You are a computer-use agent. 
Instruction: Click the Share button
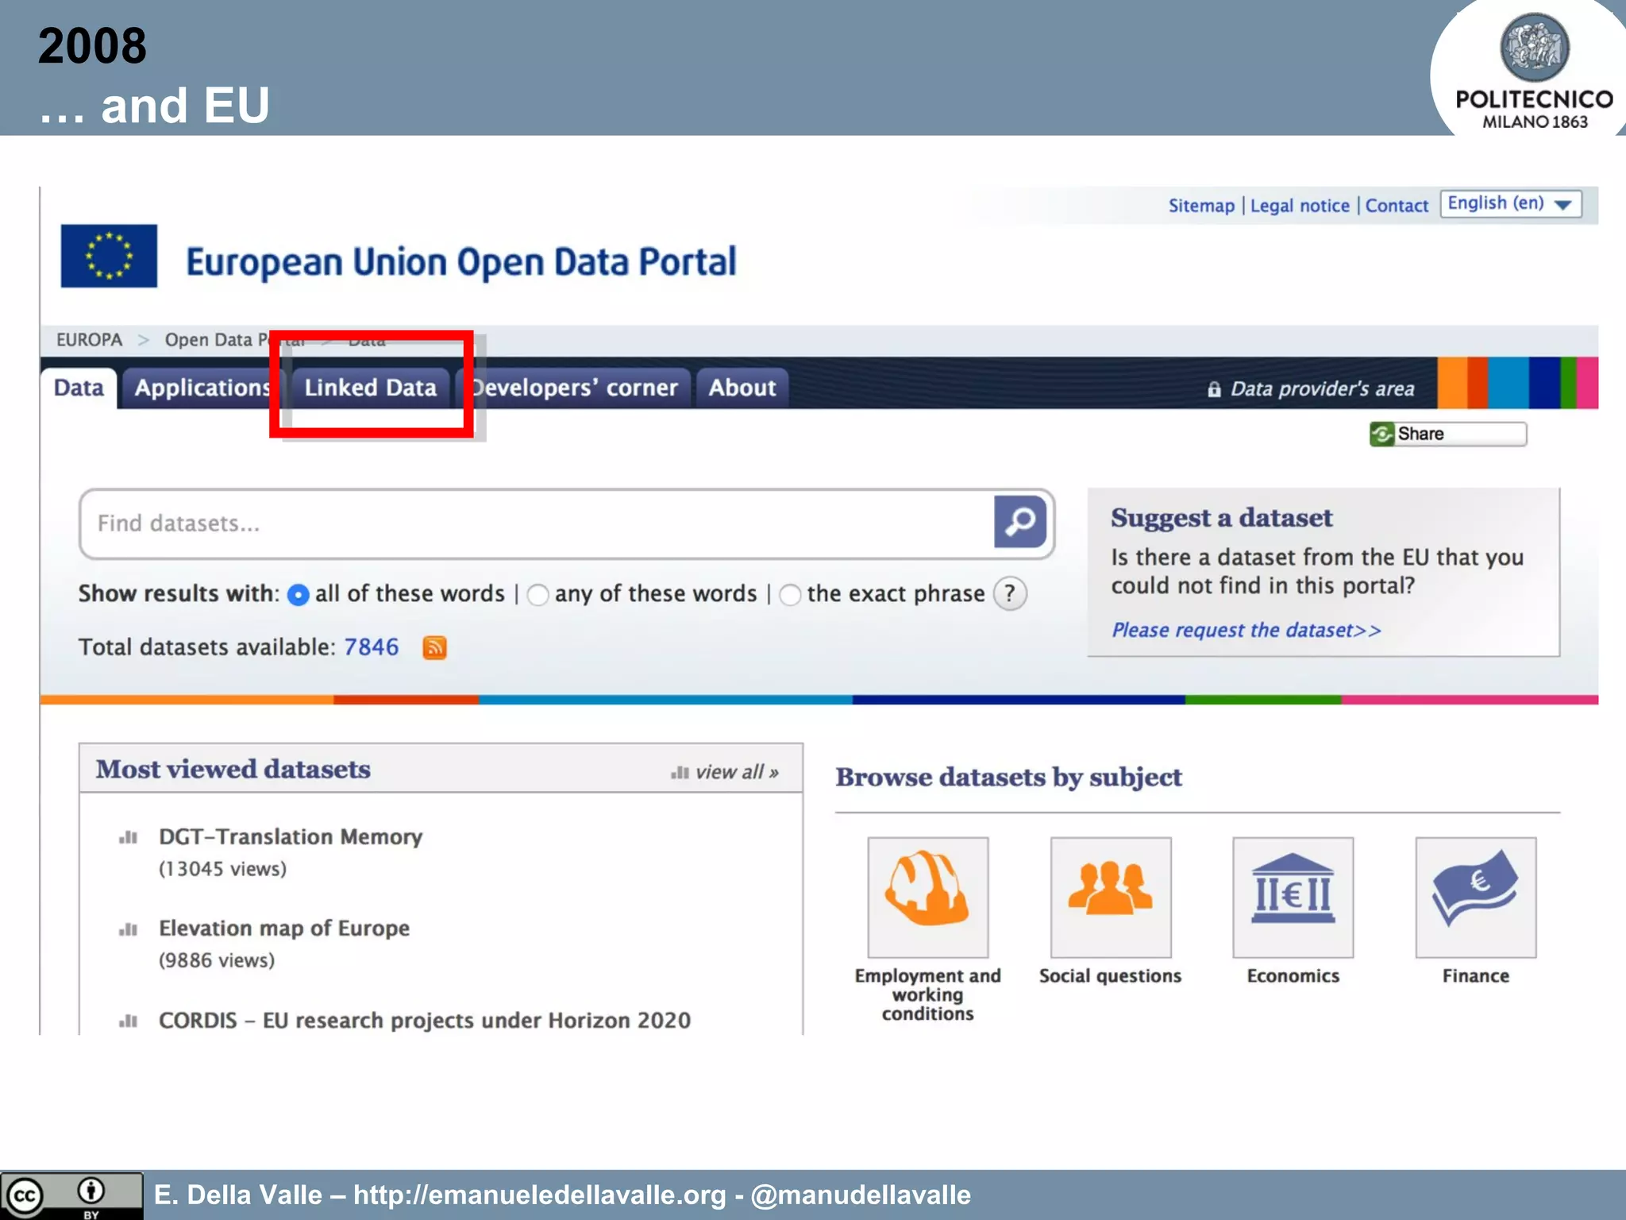coord(1447,434)
